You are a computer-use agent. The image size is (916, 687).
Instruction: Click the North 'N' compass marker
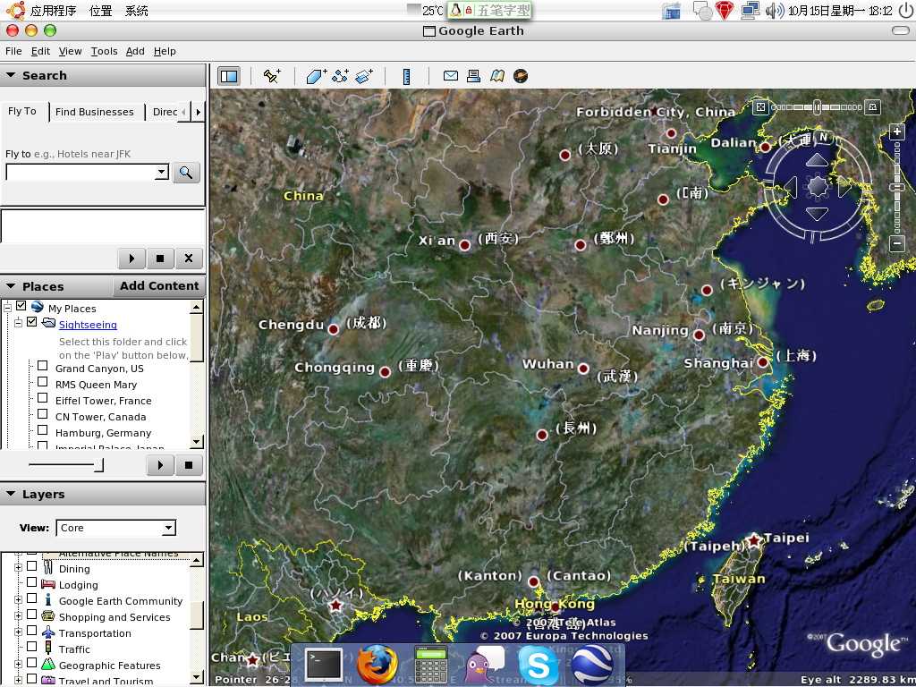click(x=823, y=137)
